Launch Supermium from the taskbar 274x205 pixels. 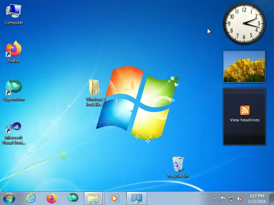point(73,198)
